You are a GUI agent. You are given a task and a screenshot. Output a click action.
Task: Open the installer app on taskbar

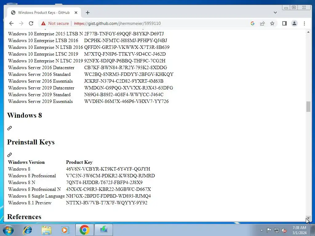104,230
